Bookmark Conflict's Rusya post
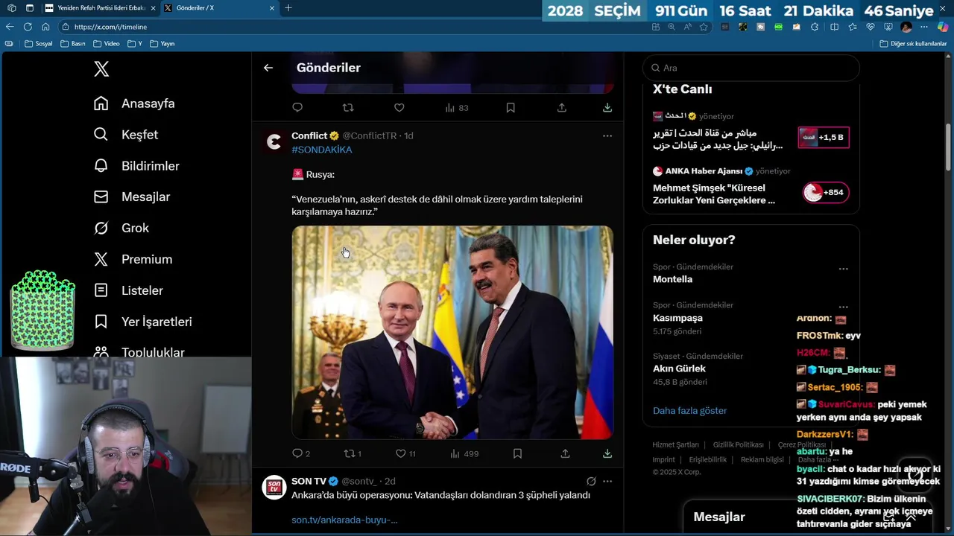This screenshot has width=954, height=536. (x=517, y=453)
